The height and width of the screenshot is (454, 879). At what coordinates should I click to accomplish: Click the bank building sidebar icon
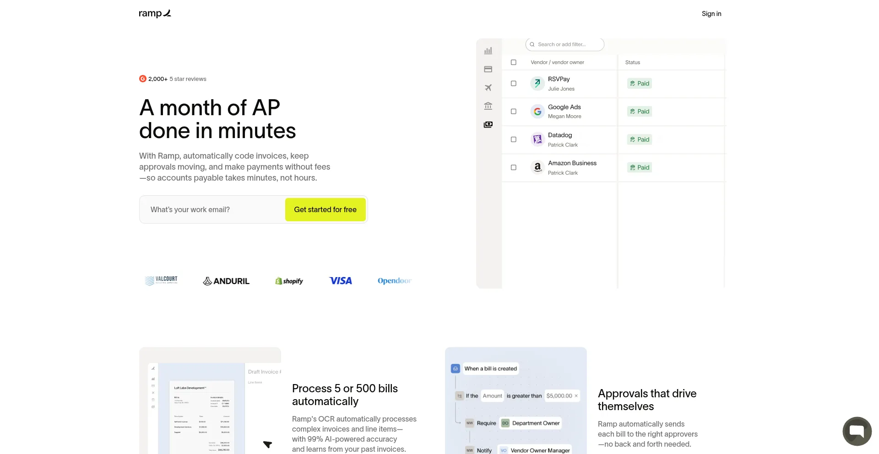tap(488, 106)
